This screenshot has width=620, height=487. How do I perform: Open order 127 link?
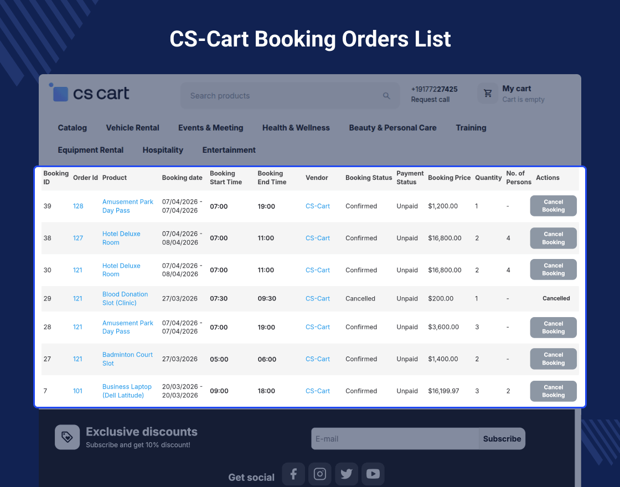tap(78, 238)
